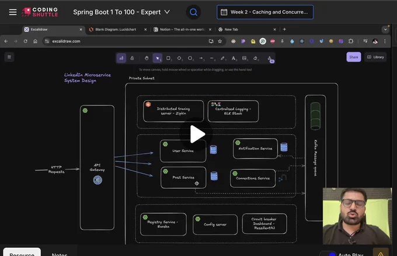Screen dimensions: 397x256
Task: Switch to the New Tab browser tab
Action: 246,29
